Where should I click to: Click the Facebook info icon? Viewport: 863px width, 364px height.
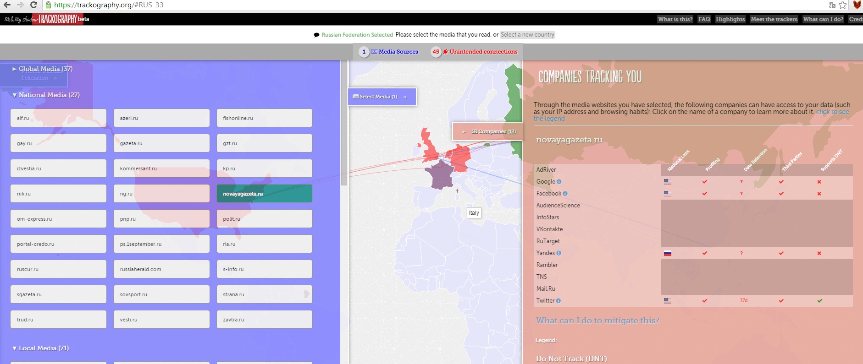(565, 194)
